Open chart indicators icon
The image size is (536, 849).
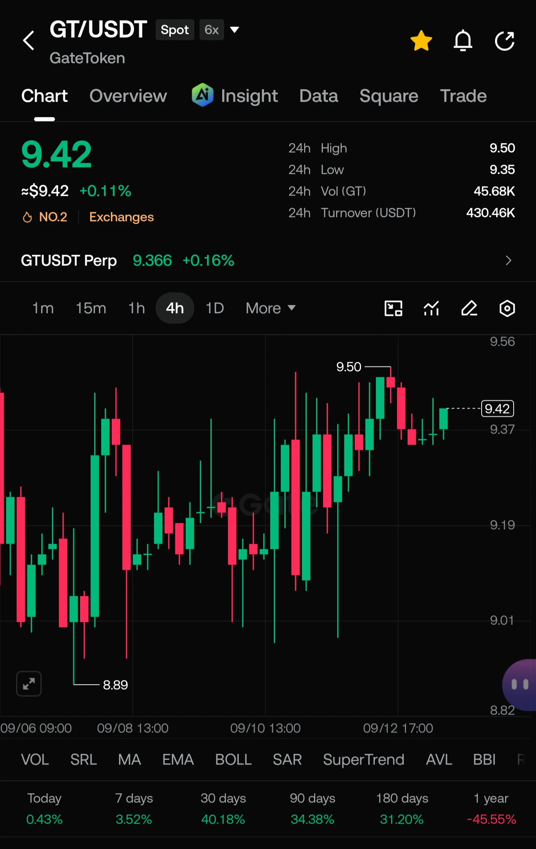coord(431,308)
